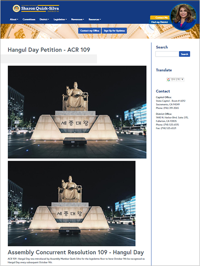Click the Sign Up for Updates button
200x266 pixels.
tap(114, 31)
